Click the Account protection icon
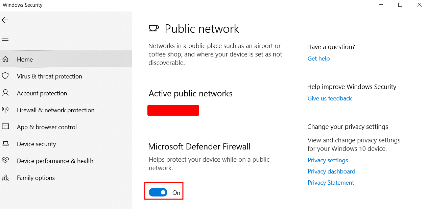 (6, 93)
